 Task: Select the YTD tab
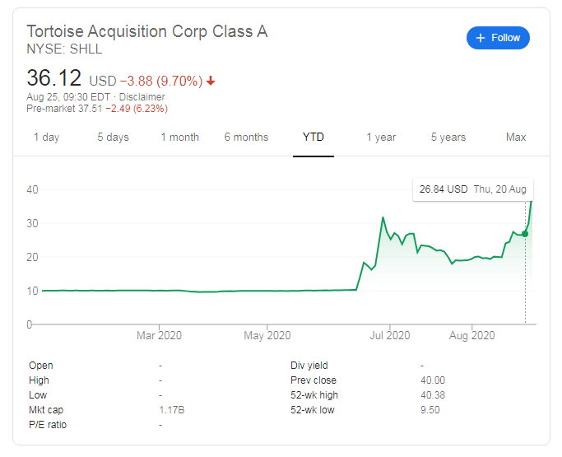click(x=313, y=138)
